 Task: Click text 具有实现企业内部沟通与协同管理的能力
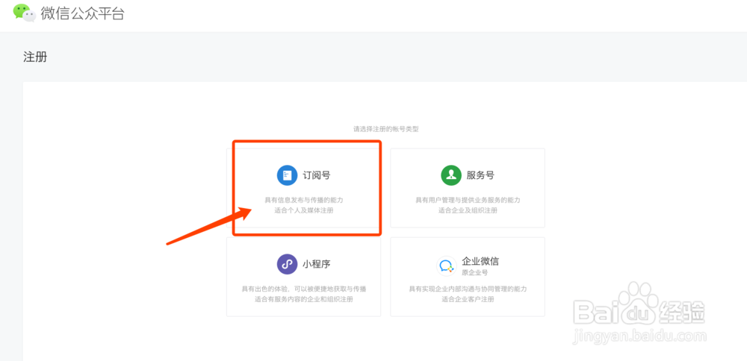468,289
